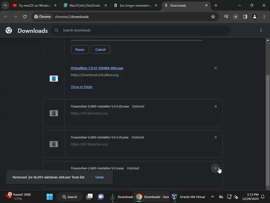Undo removal of jre-8u391-windows-x64.exe
Screen dimensions: 270x203
(x=99, y=177)
